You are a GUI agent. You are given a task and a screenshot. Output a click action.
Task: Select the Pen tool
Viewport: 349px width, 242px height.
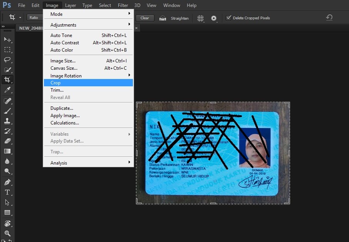[7, 182]
